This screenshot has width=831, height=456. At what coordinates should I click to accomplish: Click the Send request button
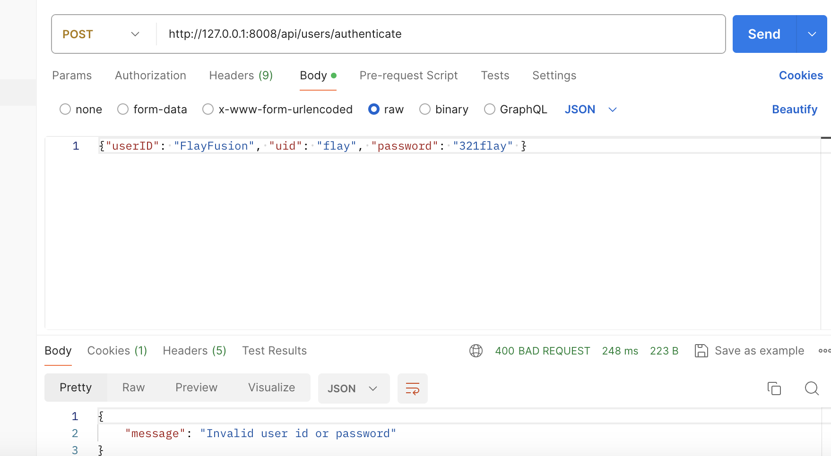(x=764, y=34)
